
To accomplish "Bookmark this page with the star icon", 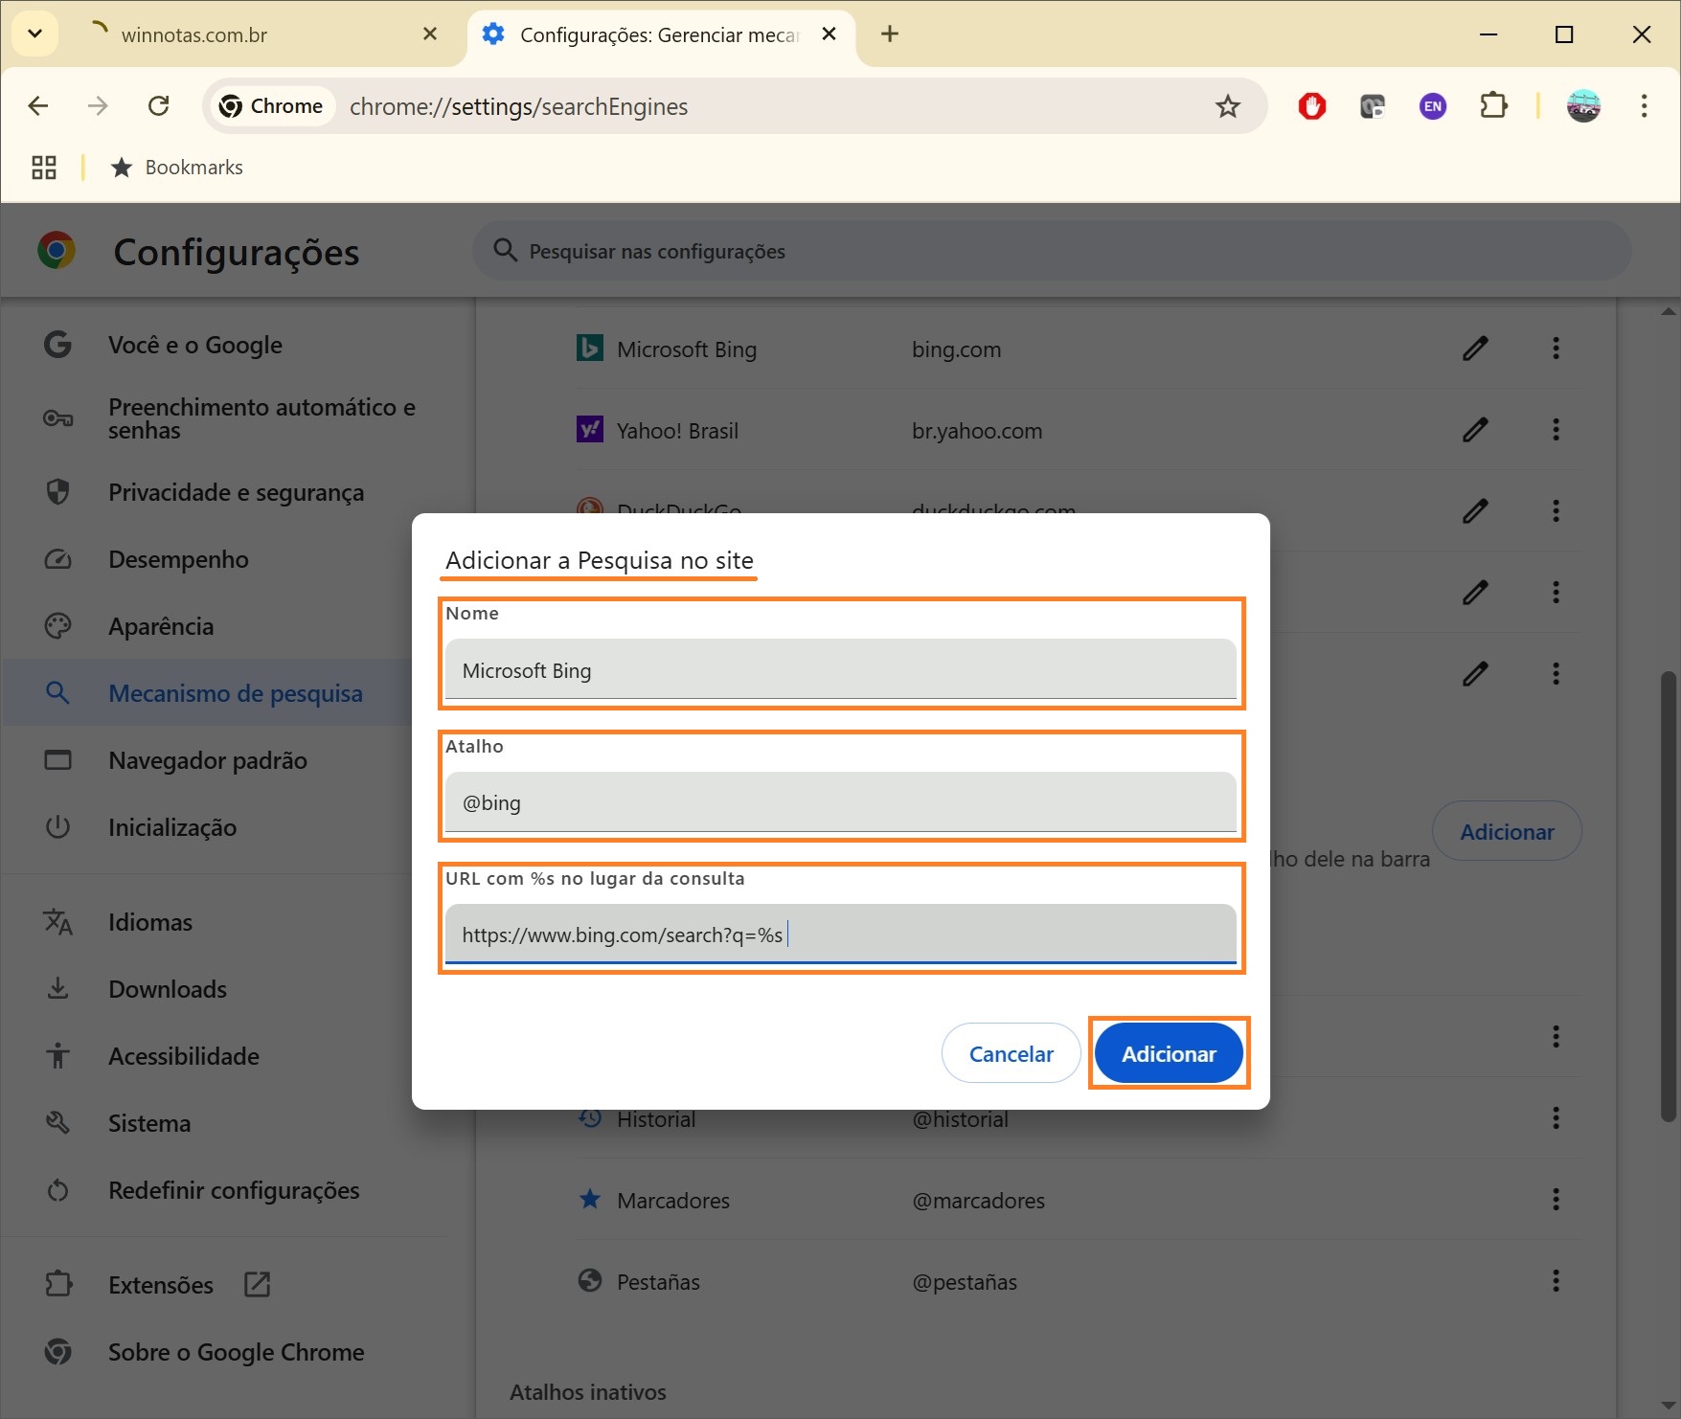I will 1227,106.
